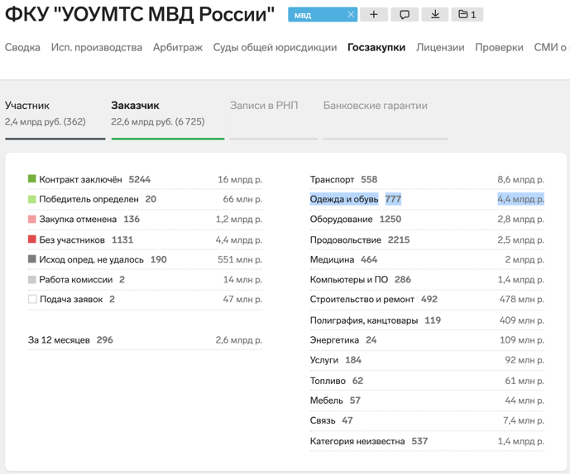Screen dimensions: 570x474
Task: Click the plus icon to add a tag
Action: 374,15
